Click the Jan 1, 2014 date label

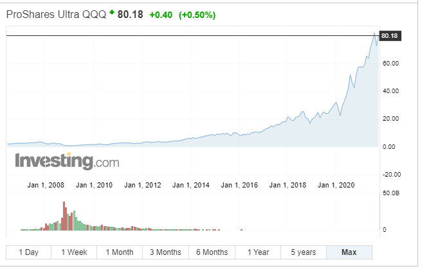pyautogui.click(x=191, y=185)
